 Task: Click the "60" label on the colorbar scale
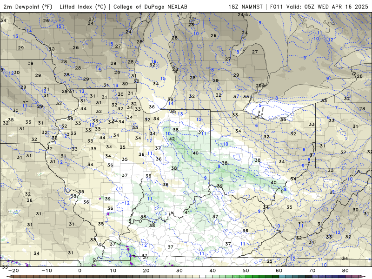(279, 271)
